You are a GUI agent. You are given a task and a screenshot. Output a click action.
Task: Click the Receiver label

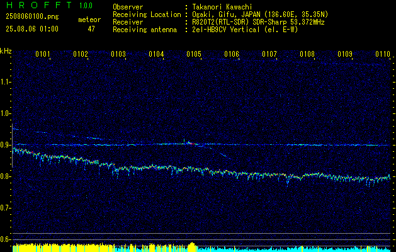128,22
